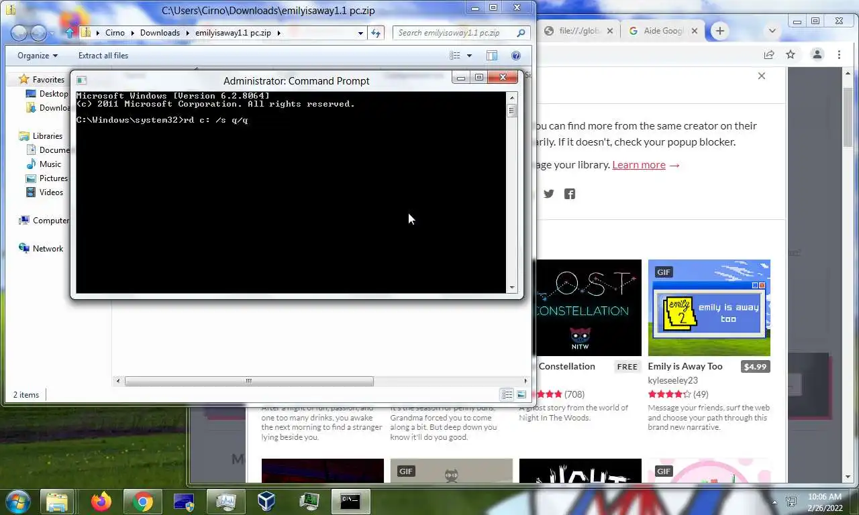
Task: Click the magnifier icon in Explorer search box
Action: 521,33
